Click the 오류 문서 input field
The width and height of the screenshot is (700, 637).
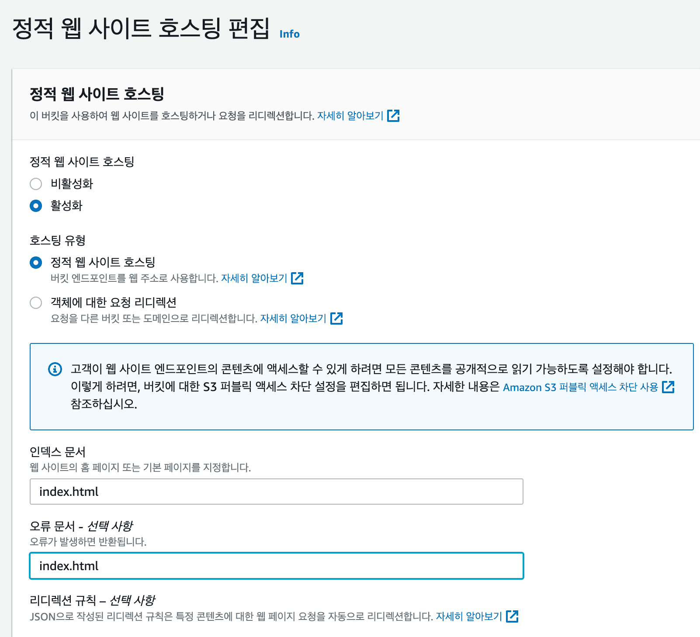pos(276,566)
